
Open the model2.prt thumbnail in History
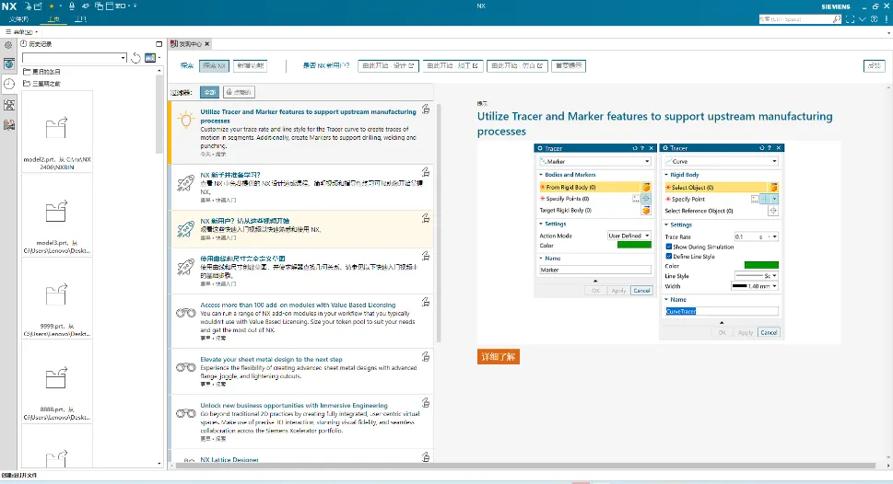(x=56, y=131)
